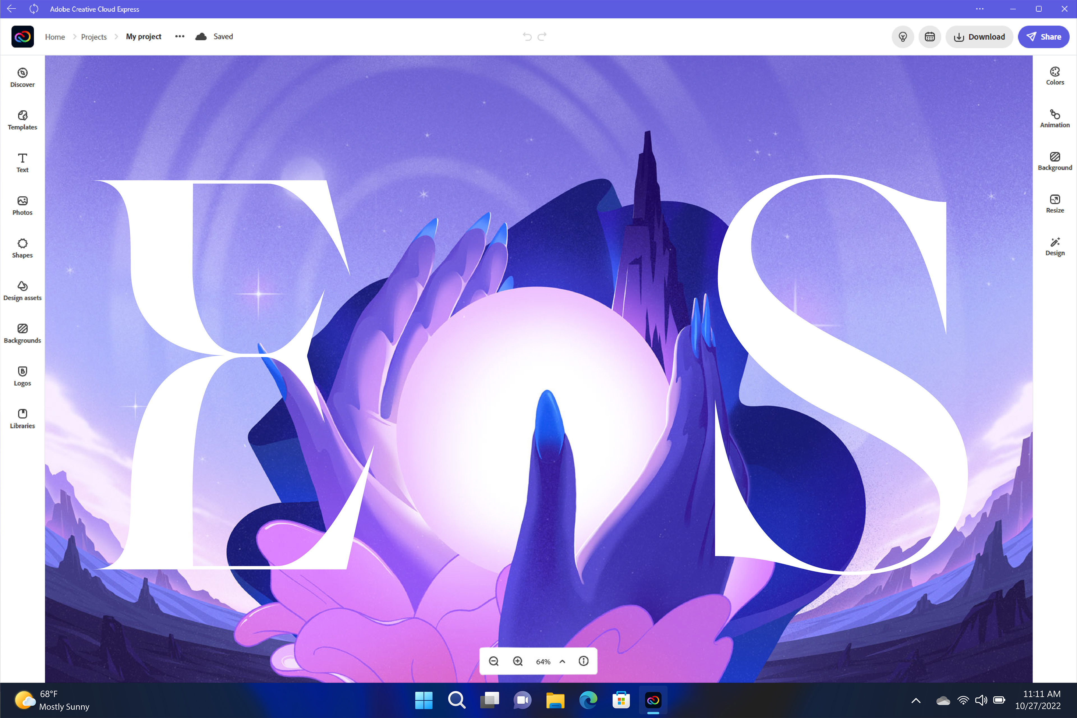Open the Templates panel
Viewport: 1077px width, 718px height.
[22, 120]
